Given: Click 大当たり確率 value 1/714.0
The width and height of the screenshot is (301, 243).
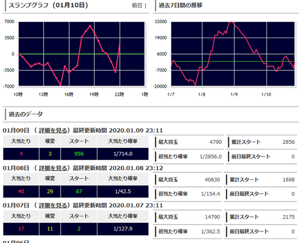Looking at the screenshot, I should click(123, 154).
